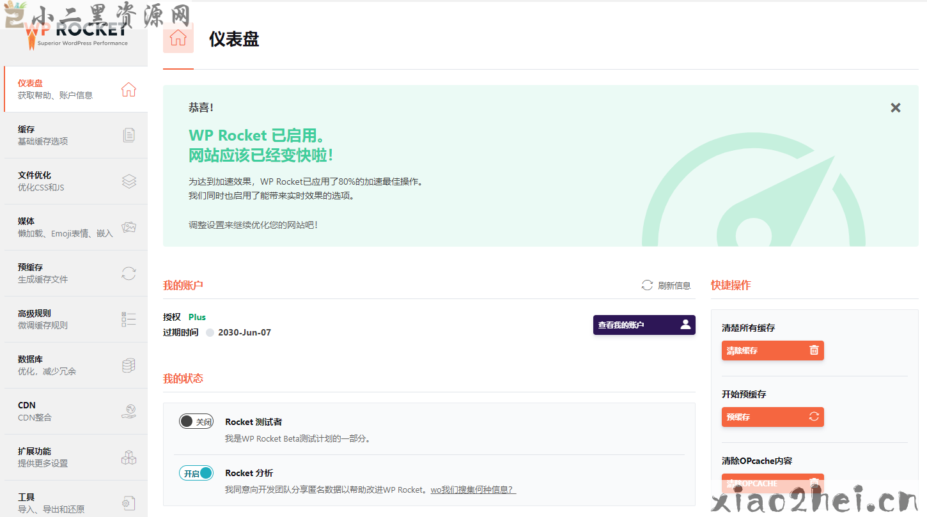Screen dimensions: 927x517
Task: Click the grey status dot beside expiry date
Action: tap(210, 332)
